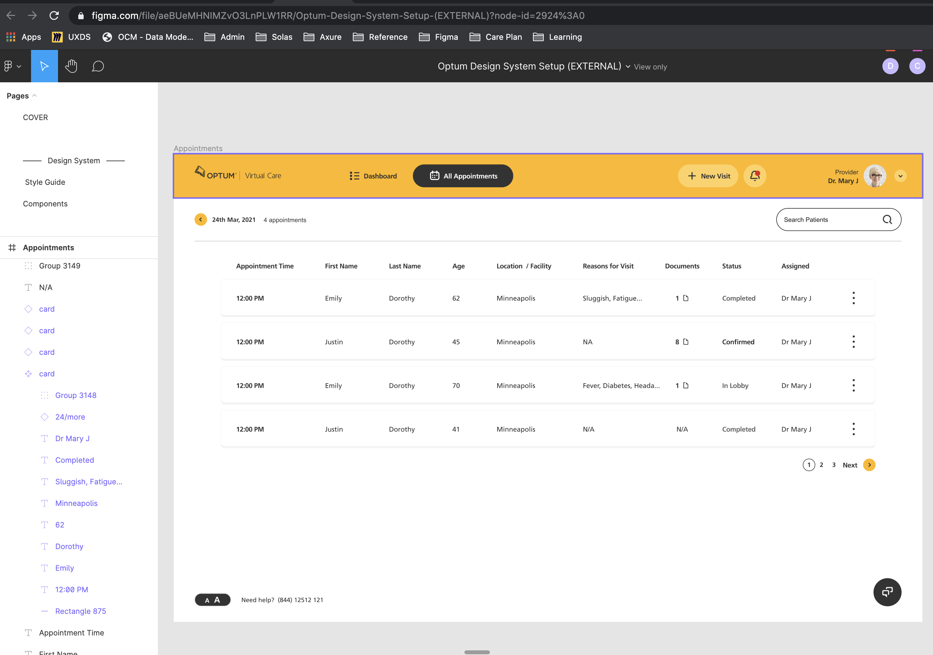The image size is (933, 655).
Task: Open the three-dot menu for Emily age 62
Action: (853, 298)
